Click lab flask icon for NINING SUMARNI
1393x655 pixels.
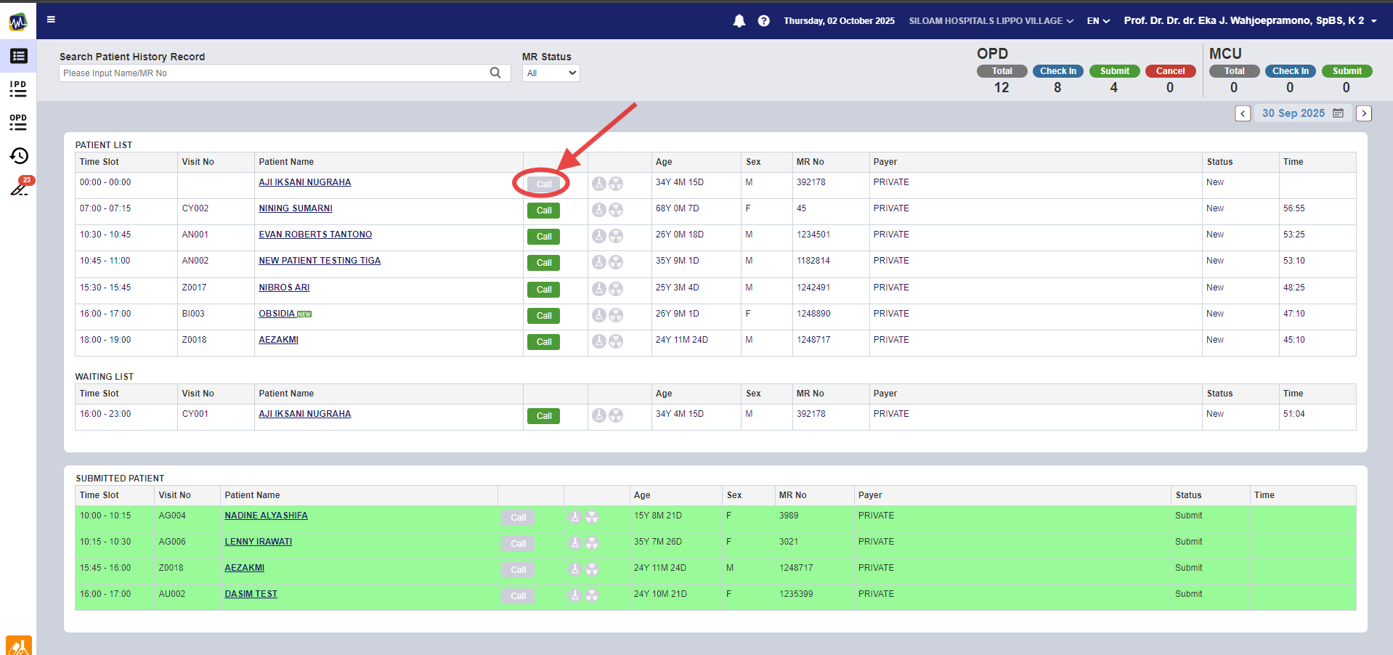pos(598,210)
